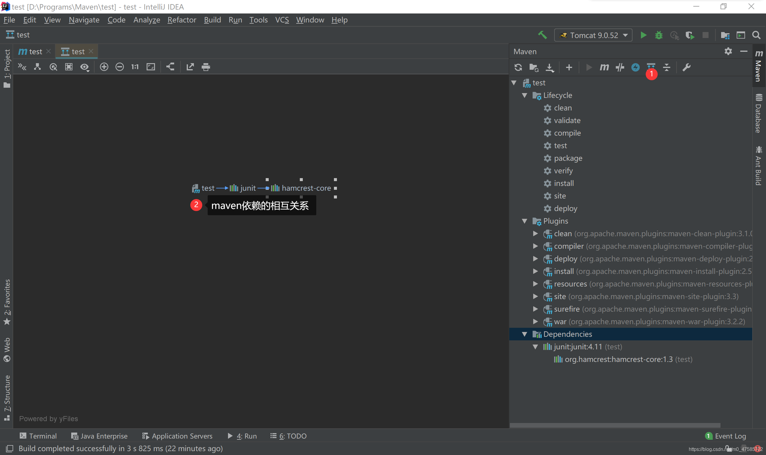Zoom in on the dependency diagram
The height and width of the screenshot is (455, 766).
(104, 67)
